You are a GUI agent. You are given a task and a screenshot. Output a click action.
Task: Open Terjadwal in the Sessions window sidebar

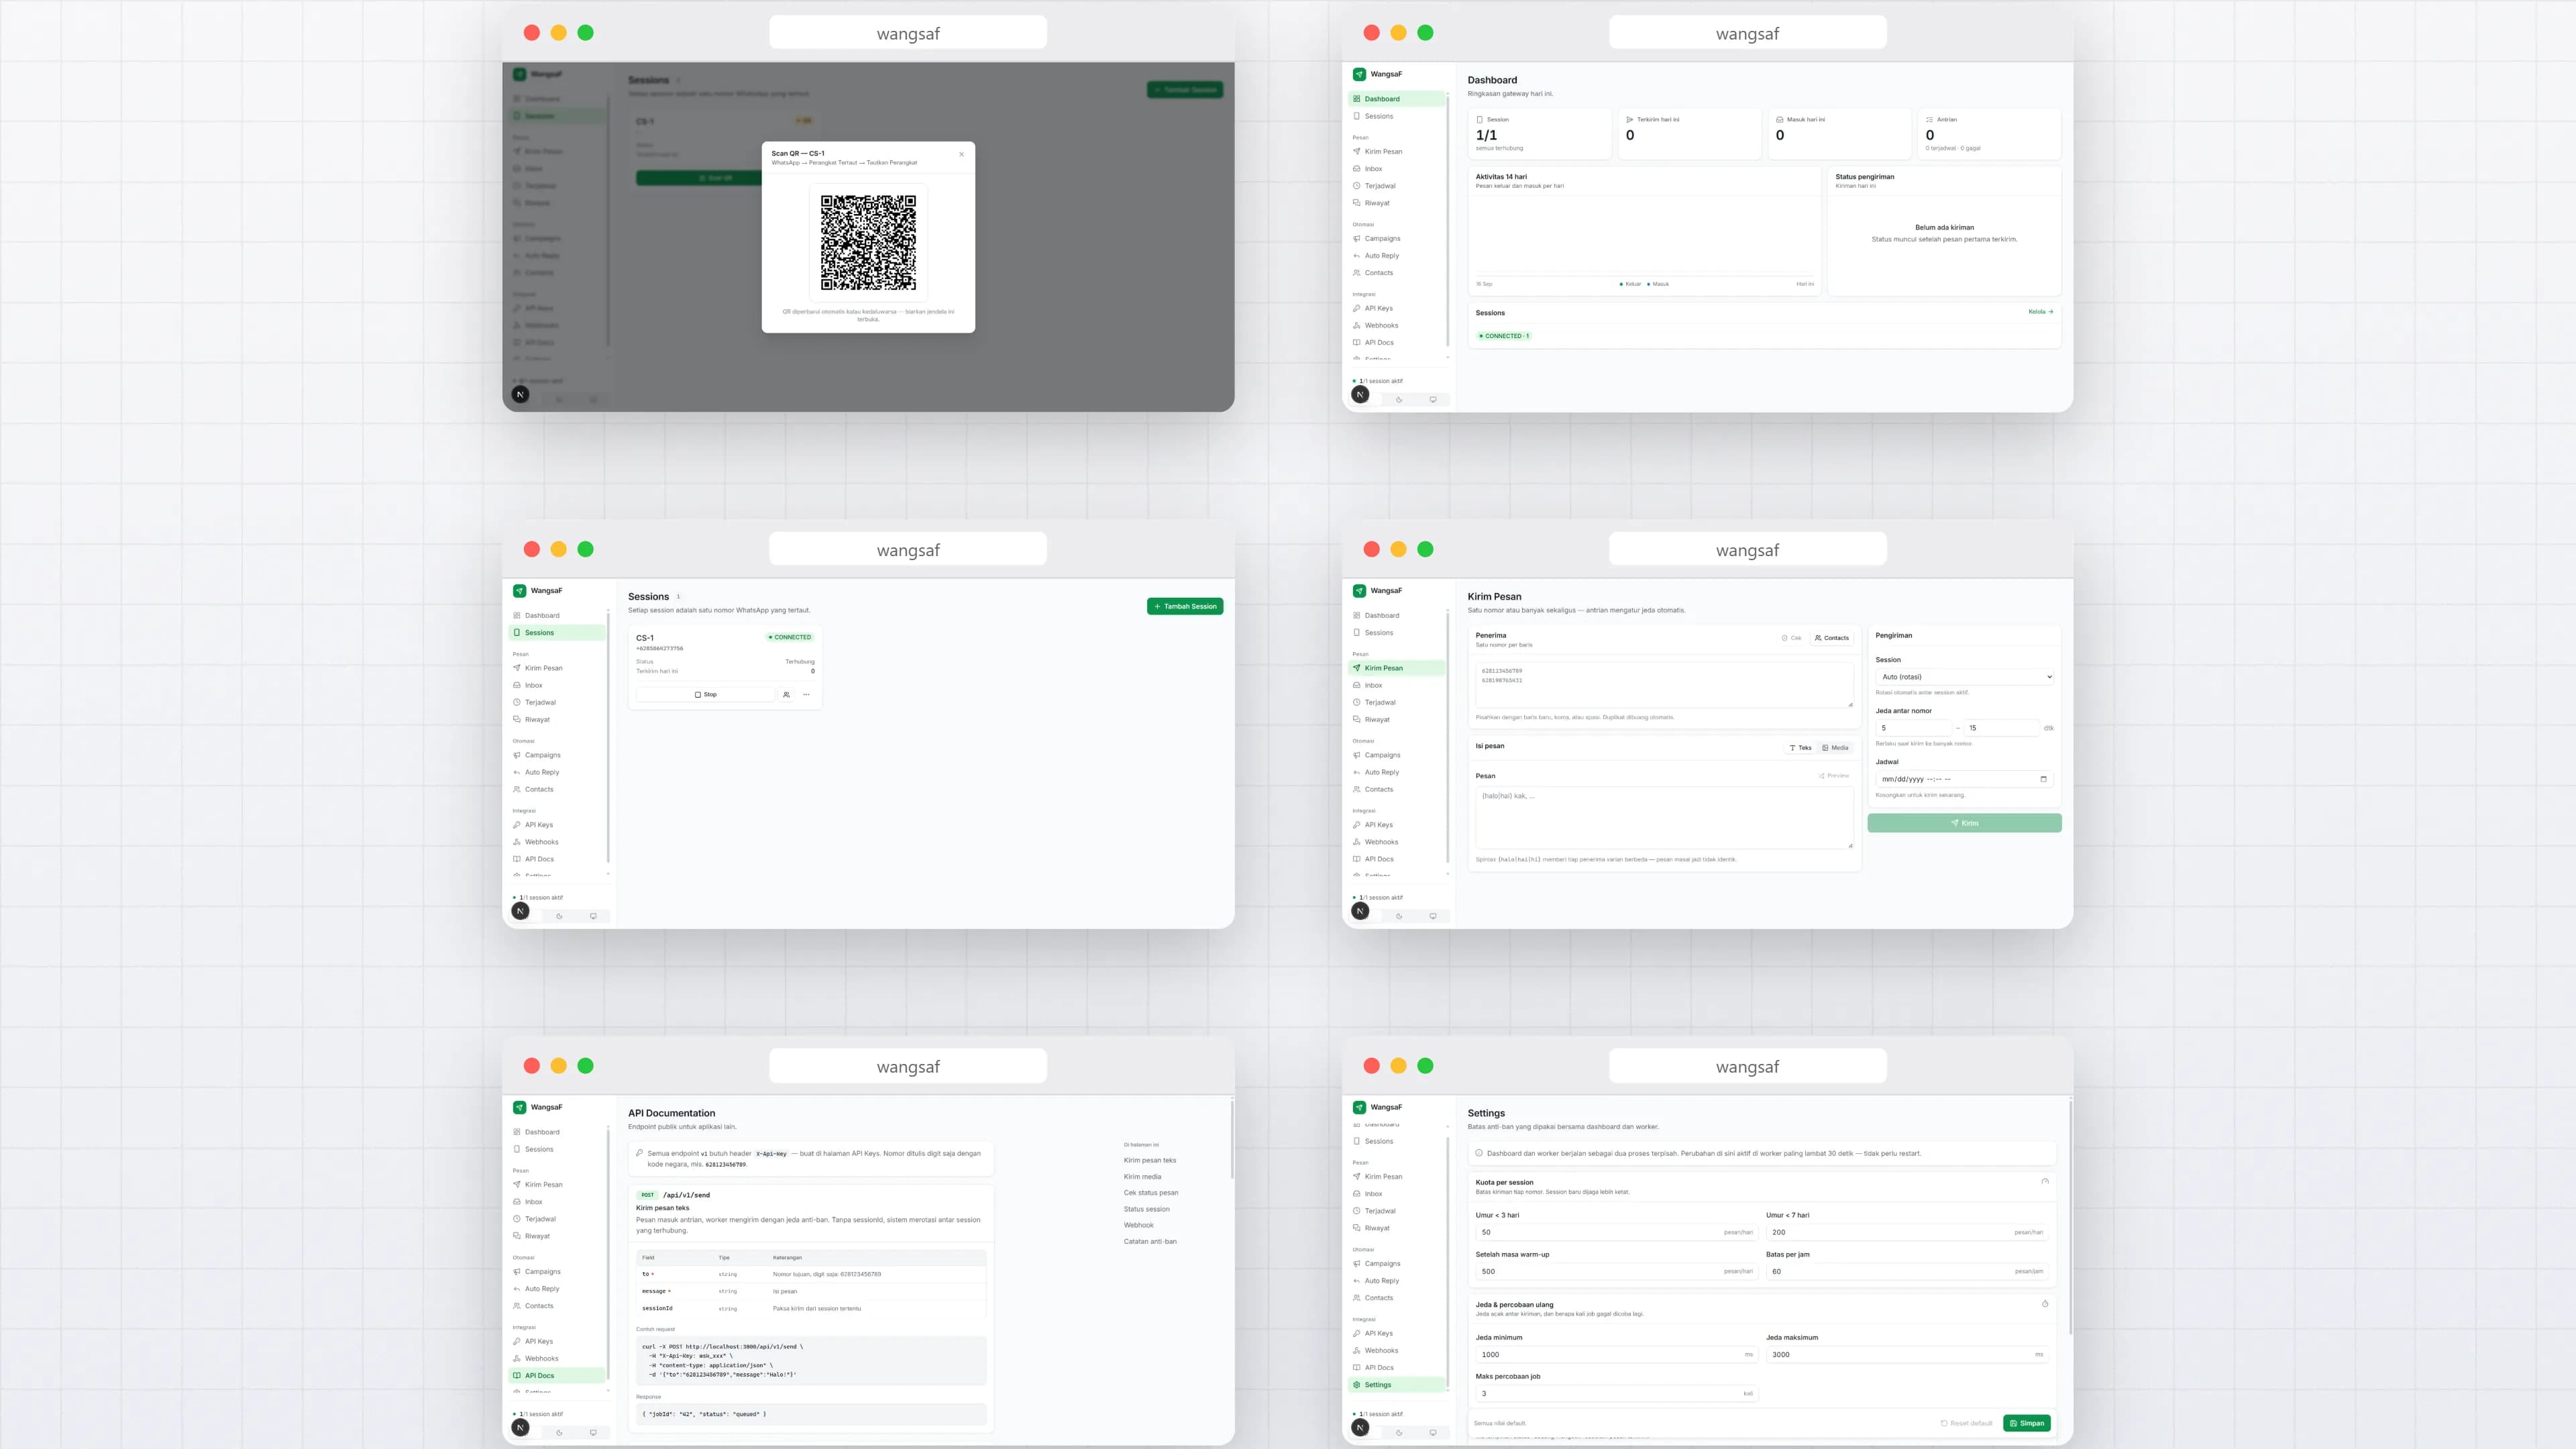point(558,702)
